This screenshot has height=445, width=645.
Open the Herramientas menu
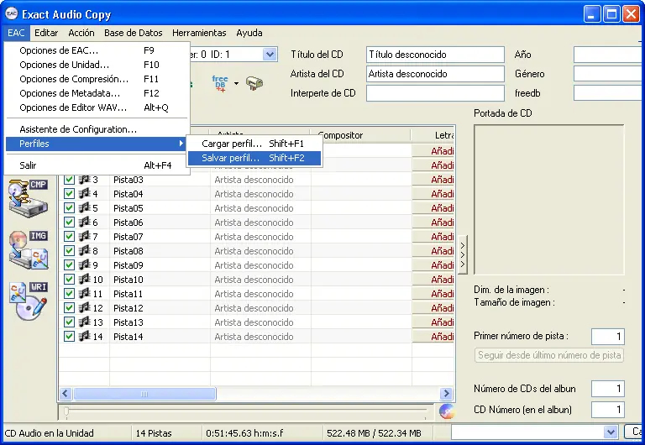(199, 33)
